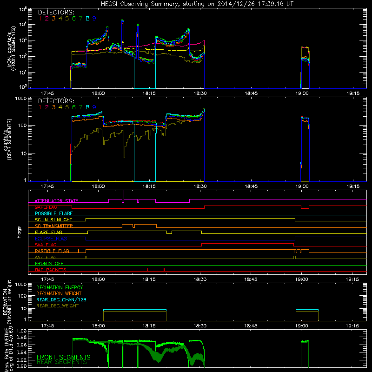The image size is (372, 372).
Task: Click 19:00 tick label under decimation plot
Action: [x=301, y=326]
